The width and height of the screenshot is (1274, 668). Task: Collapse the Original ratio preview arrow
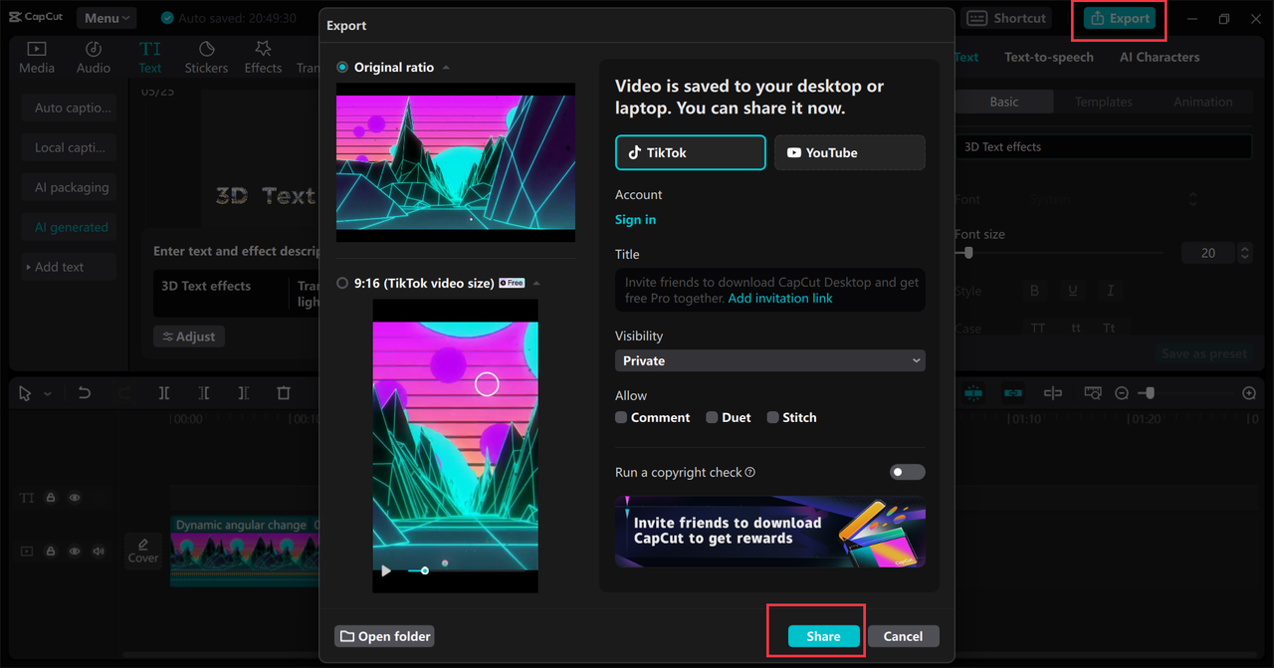(446, 68)
